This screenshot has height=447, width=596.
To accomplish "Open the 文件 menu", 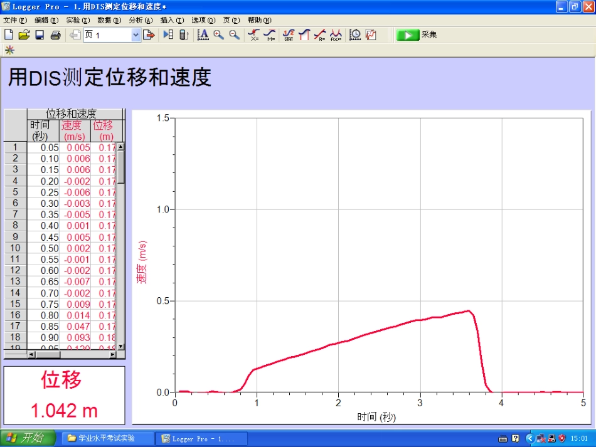I will coord(15,20).
